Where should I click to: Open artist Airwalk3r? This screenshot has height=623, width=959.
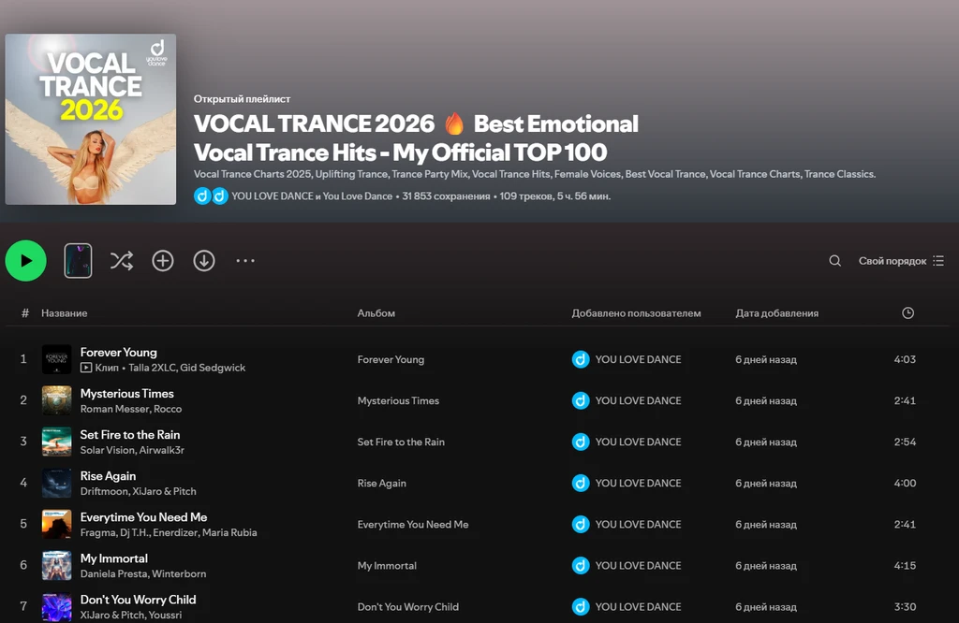pyautogui.click(x=162, y=450)
